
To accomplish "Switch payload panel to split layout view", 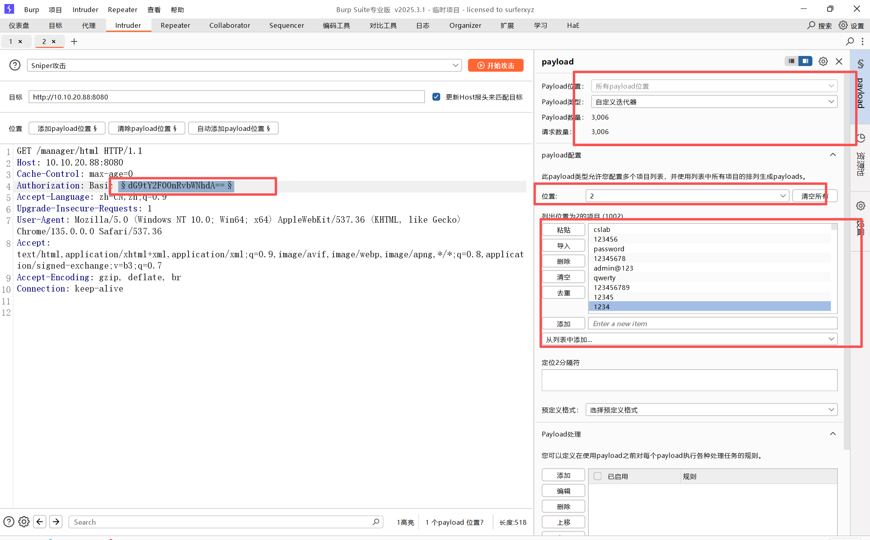I will click(x=805, y=61).
